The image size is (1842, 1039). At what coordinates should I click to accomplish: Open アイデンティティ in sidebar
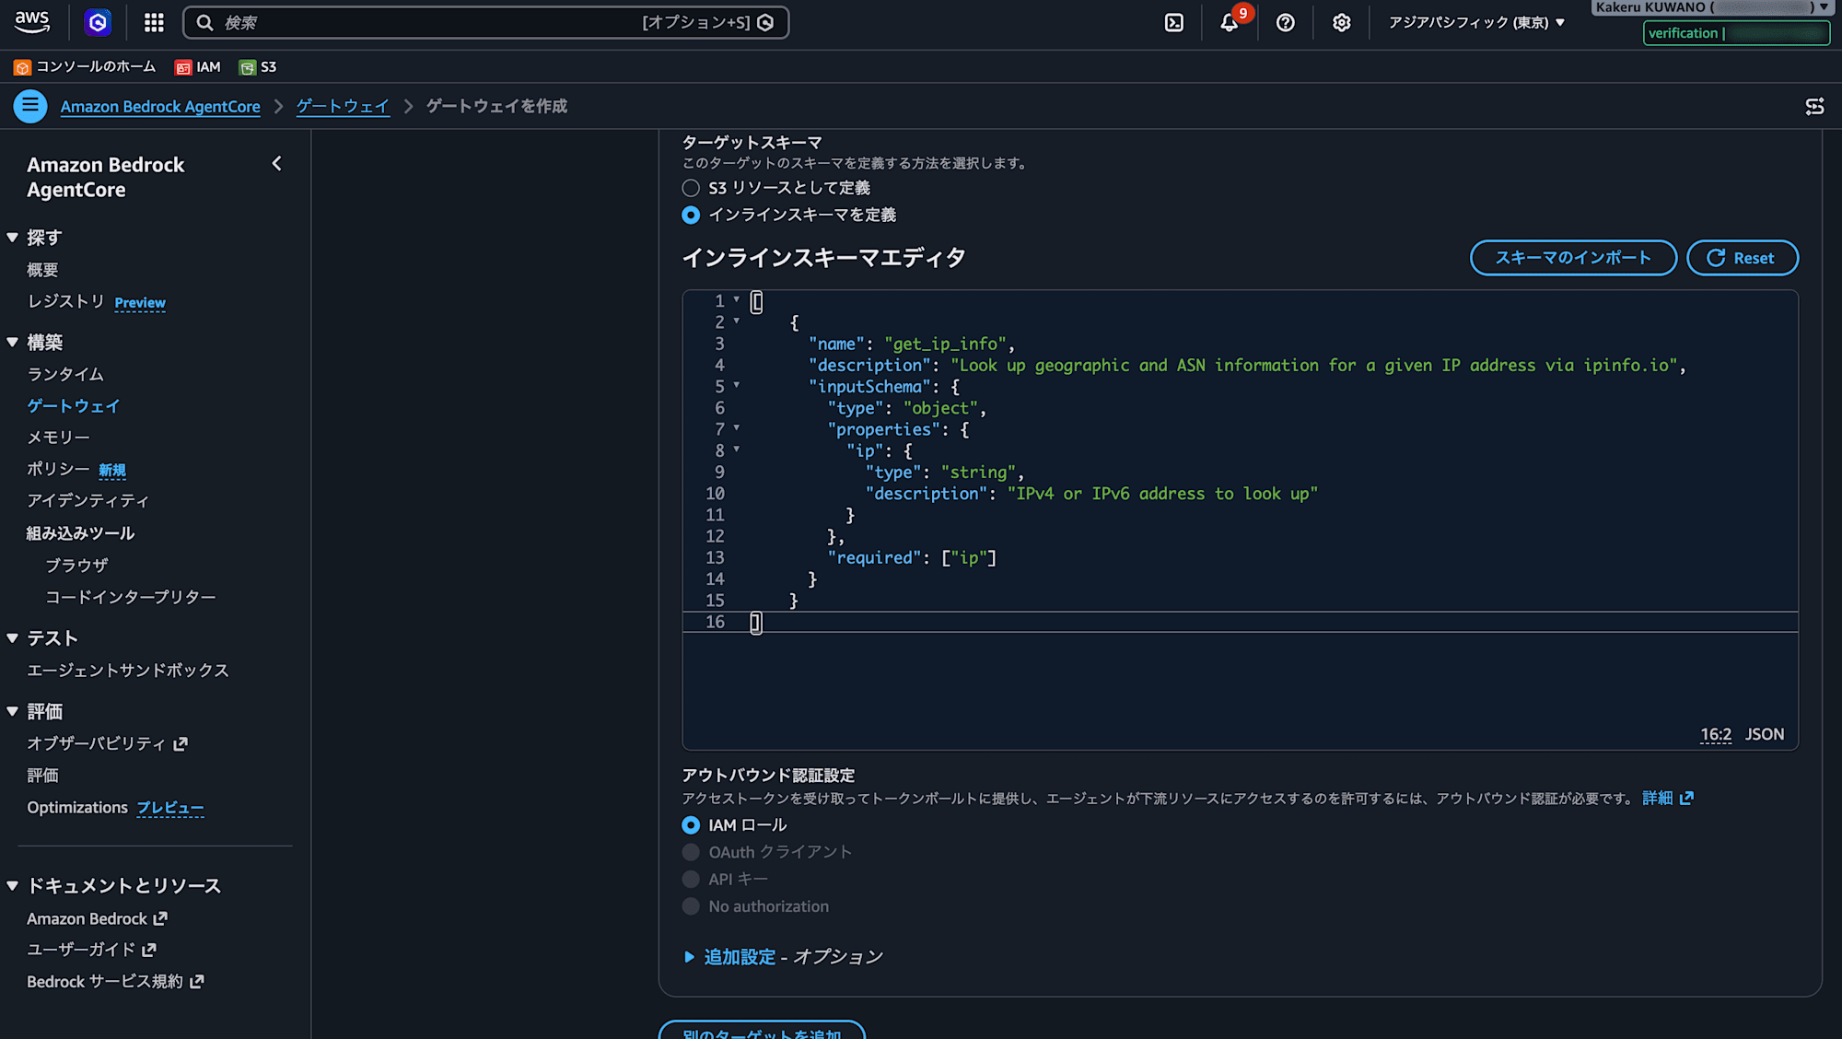[87, 500]
